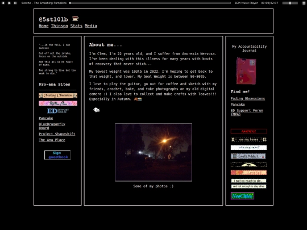307x230 pixels.
Task: Click the red-outlined badge in right sidebar
Action: click(x=248, y=131)
